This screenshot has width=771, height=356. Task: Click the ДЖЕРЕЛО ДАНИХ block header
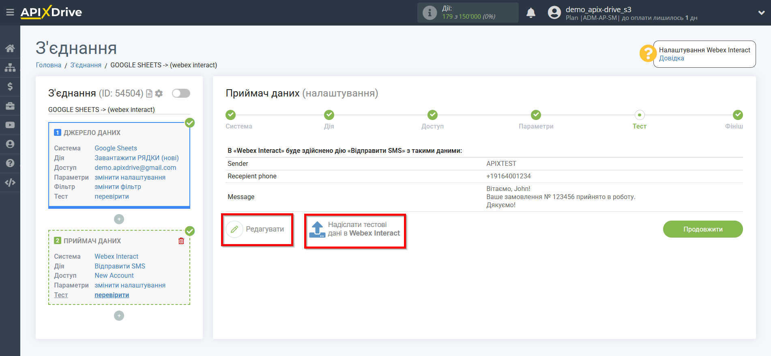coord(92,133)
